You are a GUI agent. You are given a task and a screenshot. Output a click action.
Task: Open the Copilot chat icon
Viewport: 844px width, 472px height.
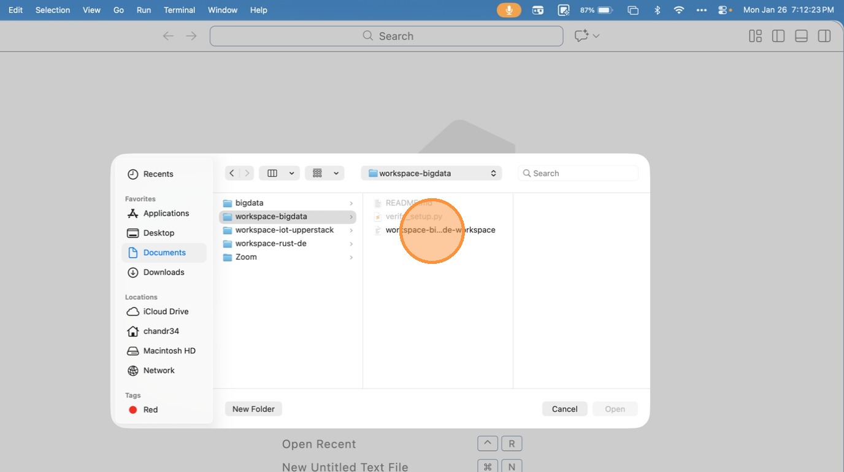581,36
